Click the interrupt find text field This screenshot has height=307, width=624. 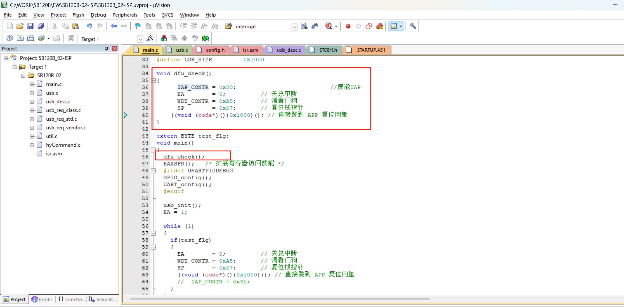point(263,27)
